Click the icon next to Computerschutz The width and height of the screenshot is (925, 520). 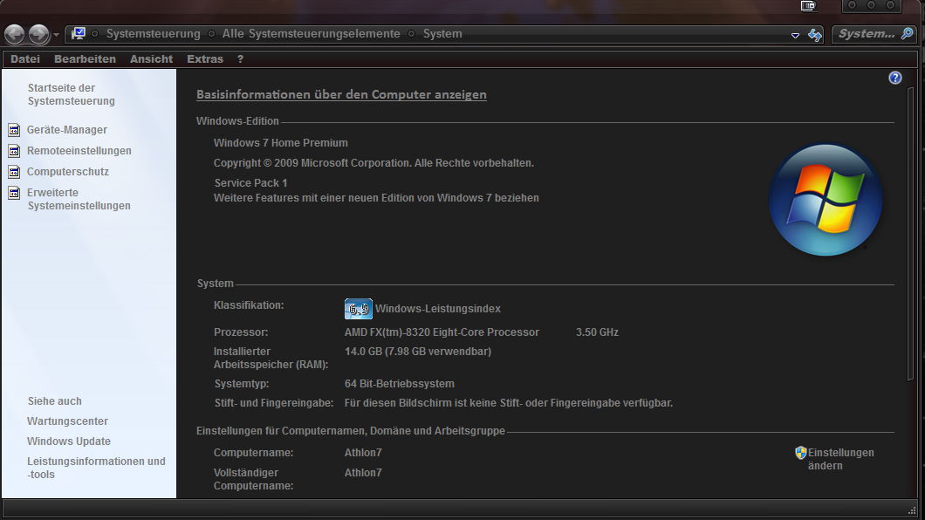[14, 172]
